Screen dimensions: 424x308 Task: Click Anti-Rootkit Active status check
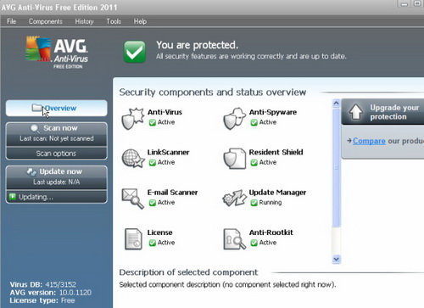pos(254,243)
